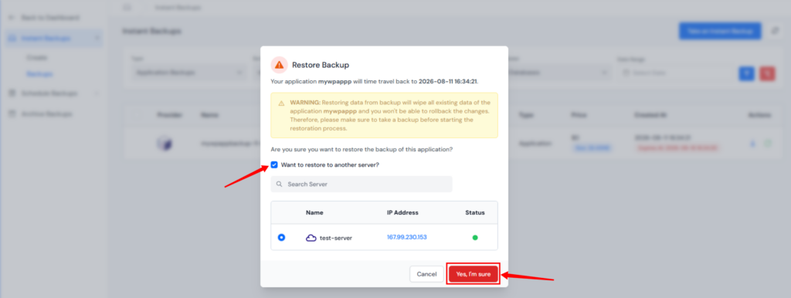This screenshot has height=298, width=791.
Task: Click the red reset filter button in background
Action: [767, 73]
